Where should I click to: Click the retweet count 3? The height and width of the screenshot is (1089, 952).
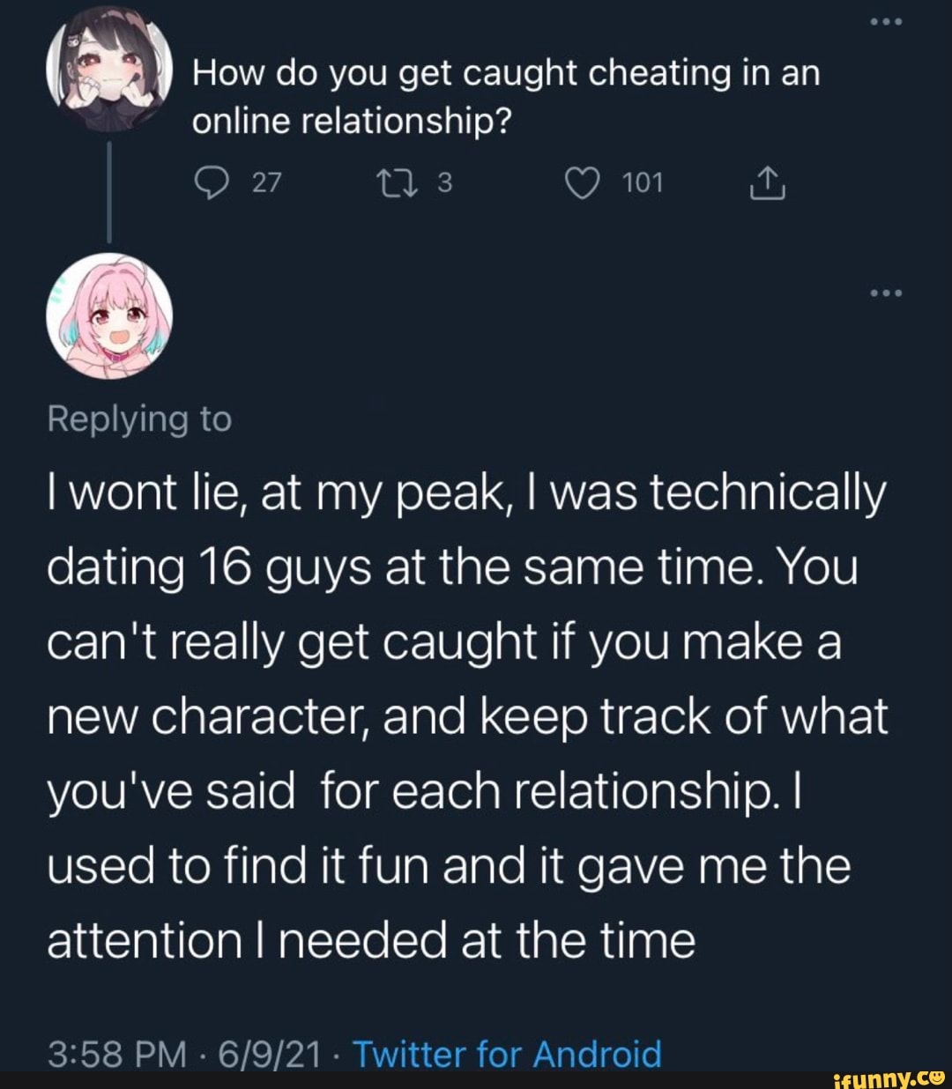point(445,182)
